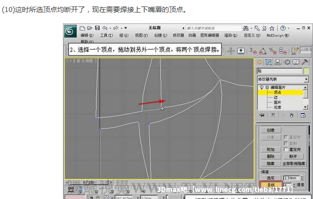Click the star favorites icon
The width and height of the screenshot is (313, 199).
[x=271, y=28]
